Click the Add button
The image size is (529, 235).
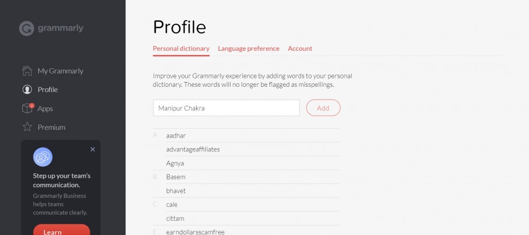323,108
